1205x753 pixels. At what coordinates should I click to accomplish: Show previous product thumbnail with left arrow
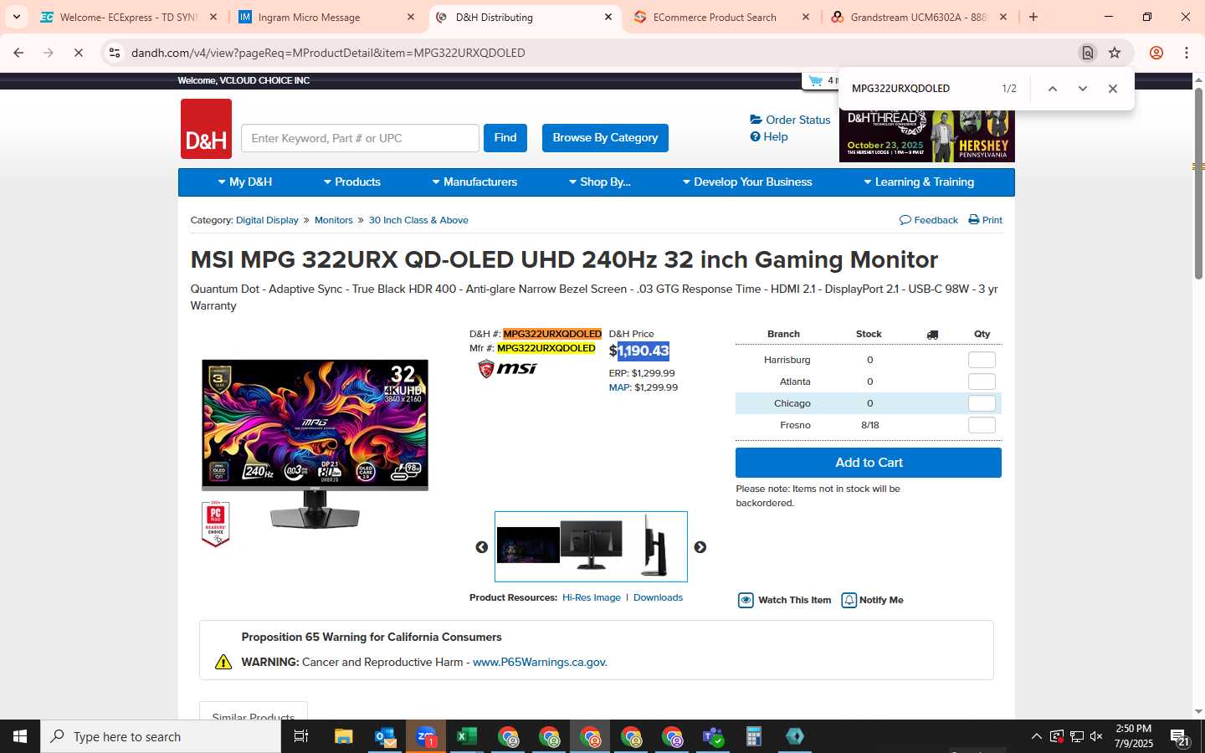[482, 547]
